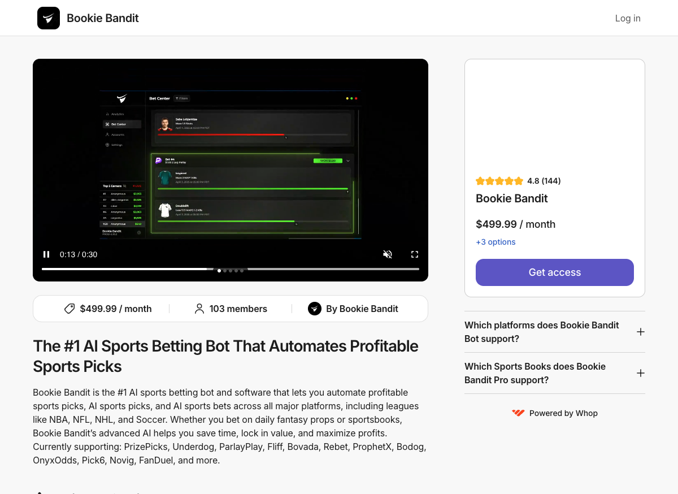Open the Log in page
The image size is (678, 494).
pos(627,18)
